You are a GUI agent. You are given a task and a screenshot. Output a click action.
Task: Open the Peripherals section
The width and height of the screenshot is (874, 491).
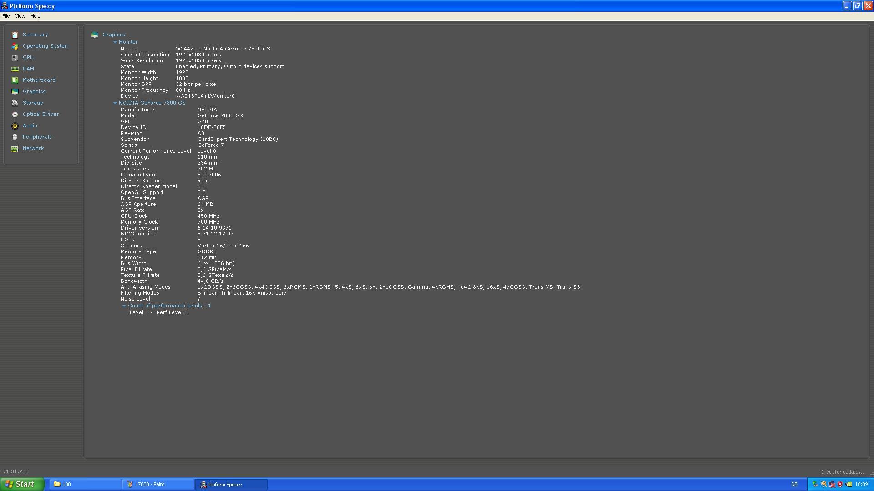(37, 137)
